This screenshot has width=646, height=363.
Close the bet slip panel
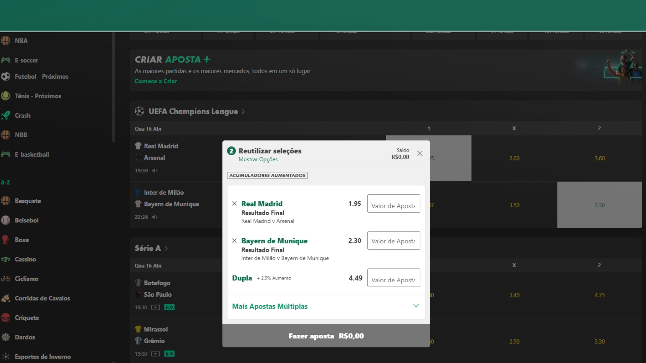pyautogui.click(x=420, y=153)
